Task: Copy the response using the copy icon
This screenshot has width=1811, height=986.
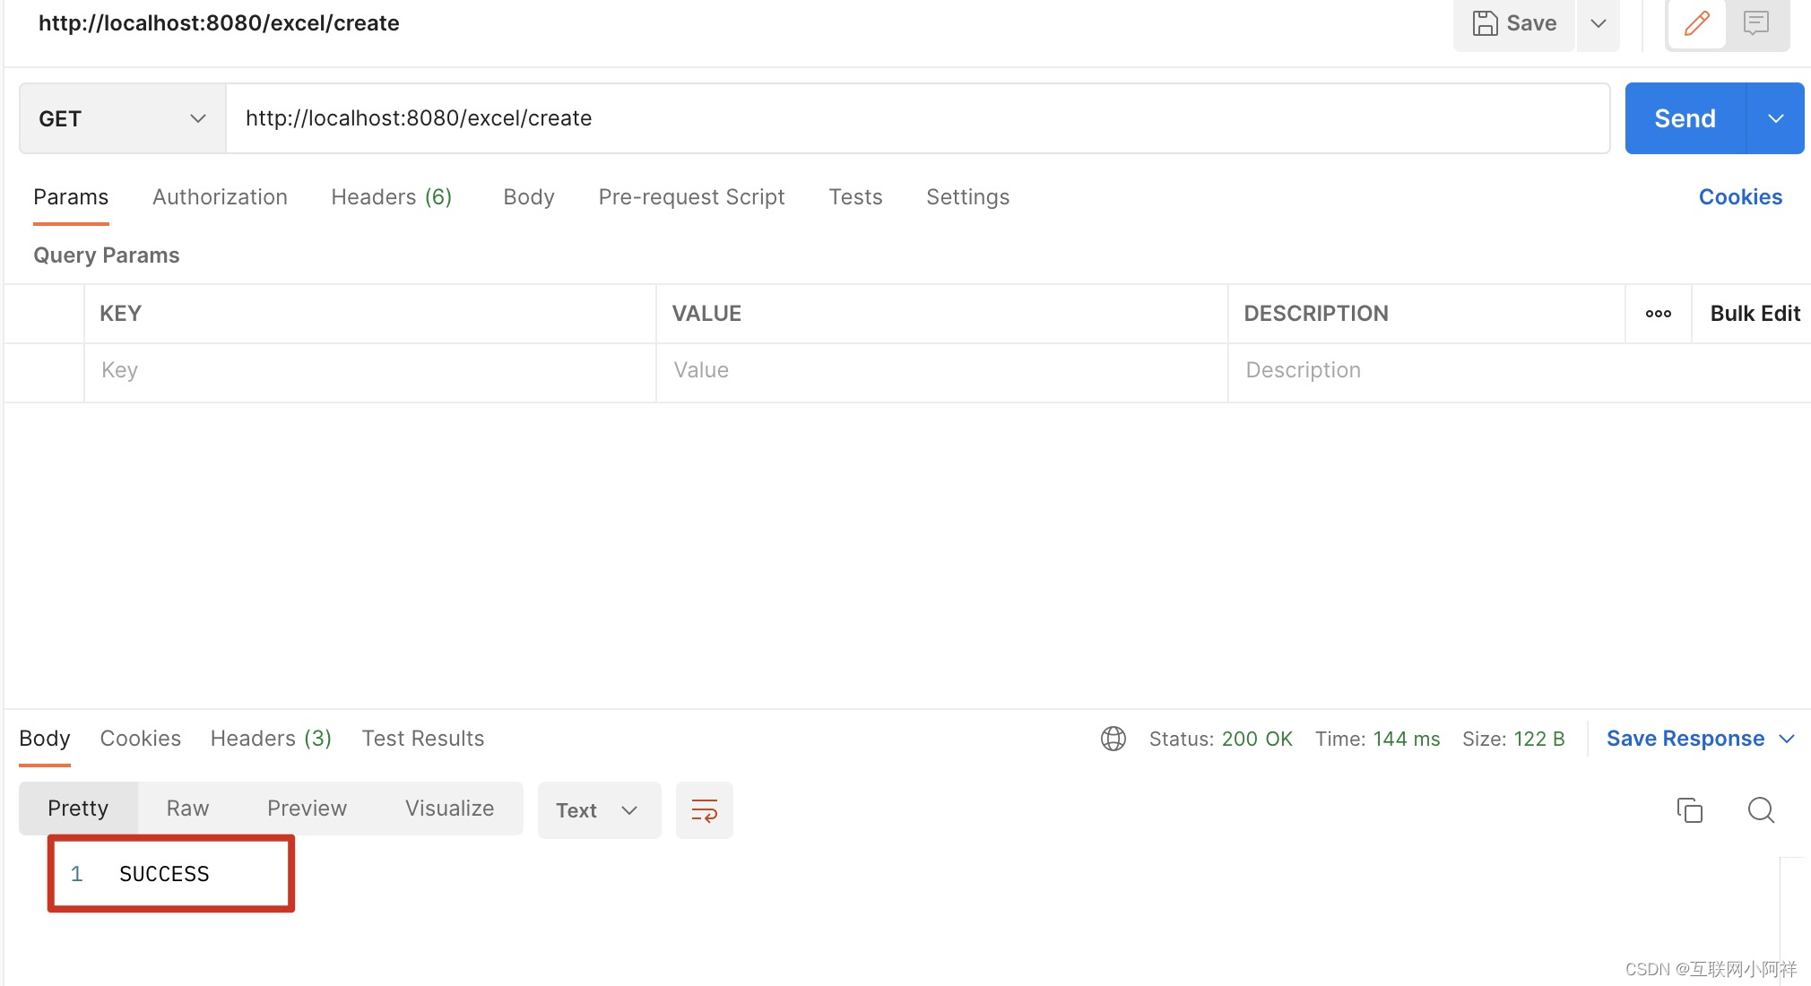Action: [1690, 809]
